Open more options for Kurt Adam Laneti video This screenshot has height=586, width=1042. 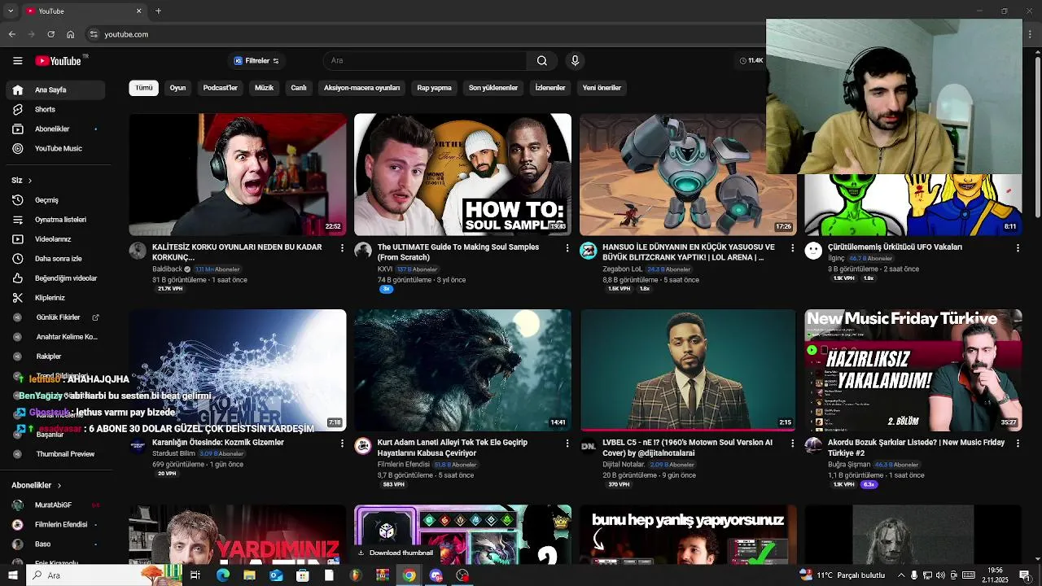pyautogui.click(x=567, y=444)
